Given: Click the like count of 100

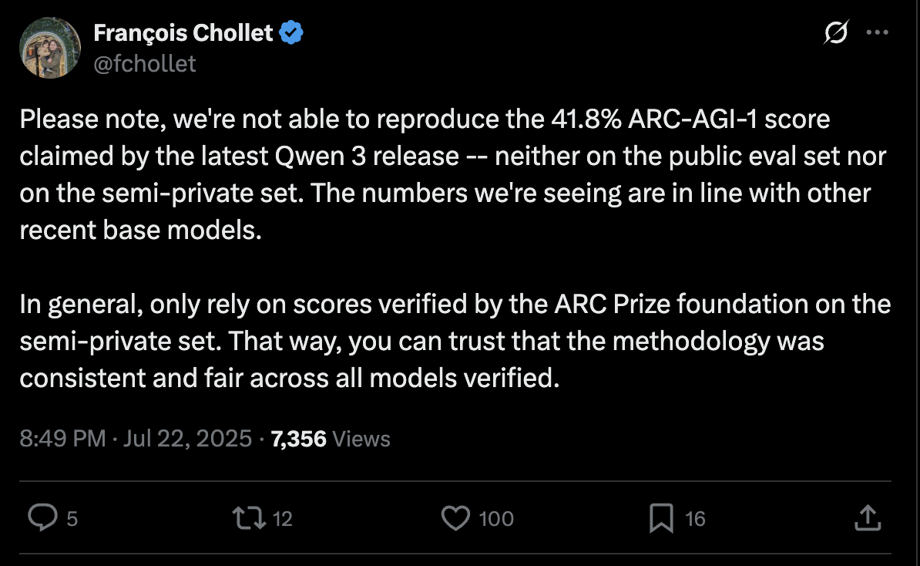Looking at the screenshot, I should click(x=496, y=519).
